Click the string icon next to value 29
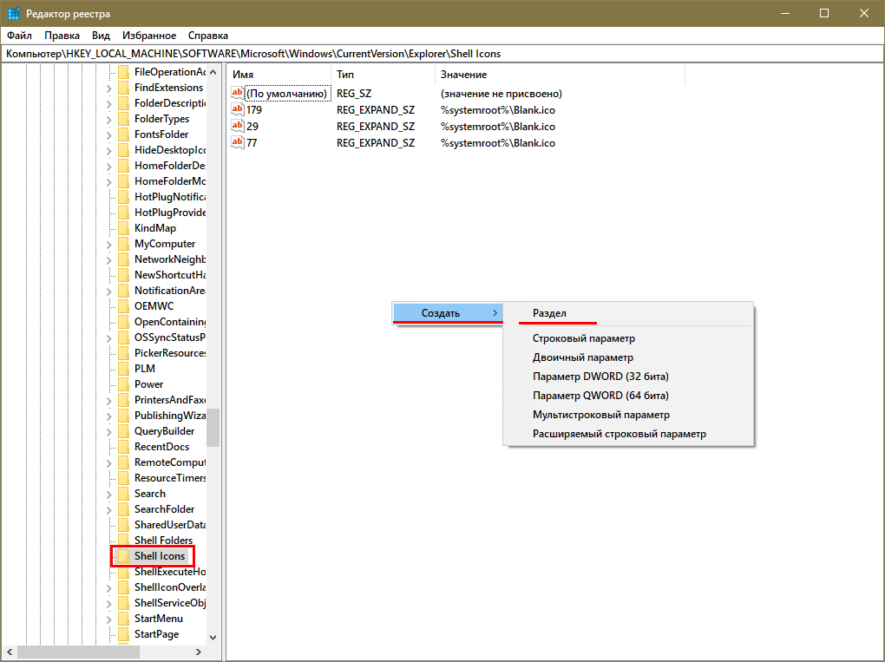This screenshot has height=662, width=885. (x=239, y=127)
